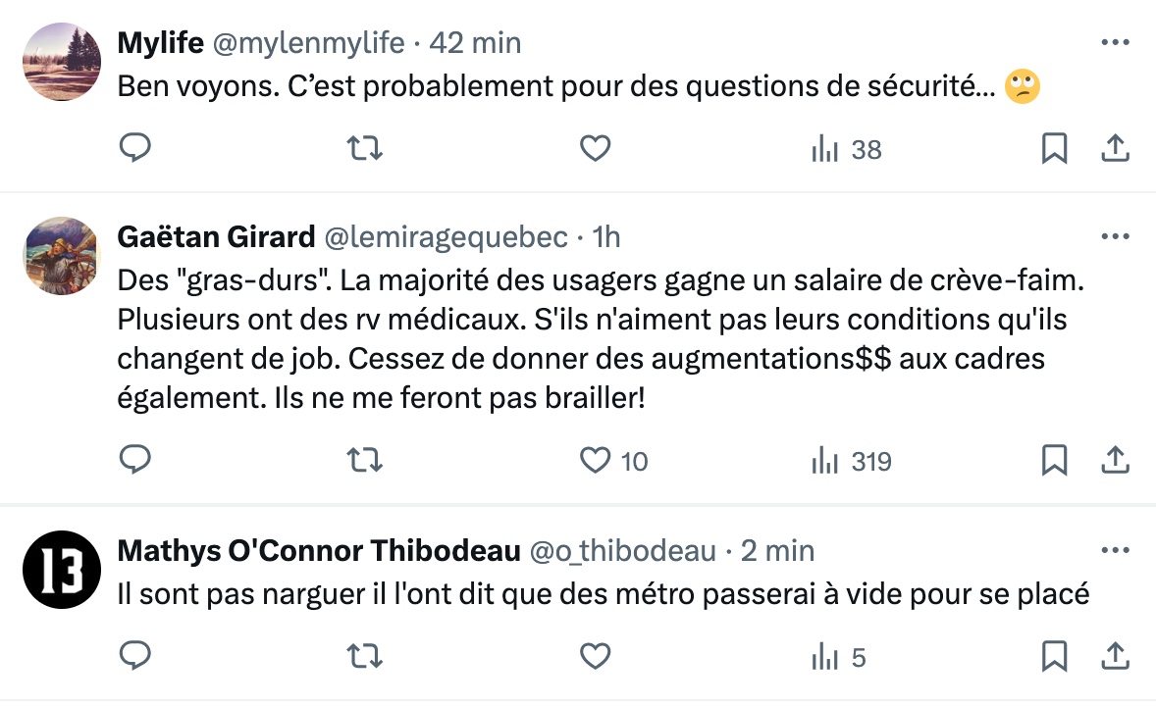The image size is (1156, 706).
Task: Bookmark Mathys O'Connor Thibodeau's tweet
Action: pyautogui.click(x=1054, y=656)
